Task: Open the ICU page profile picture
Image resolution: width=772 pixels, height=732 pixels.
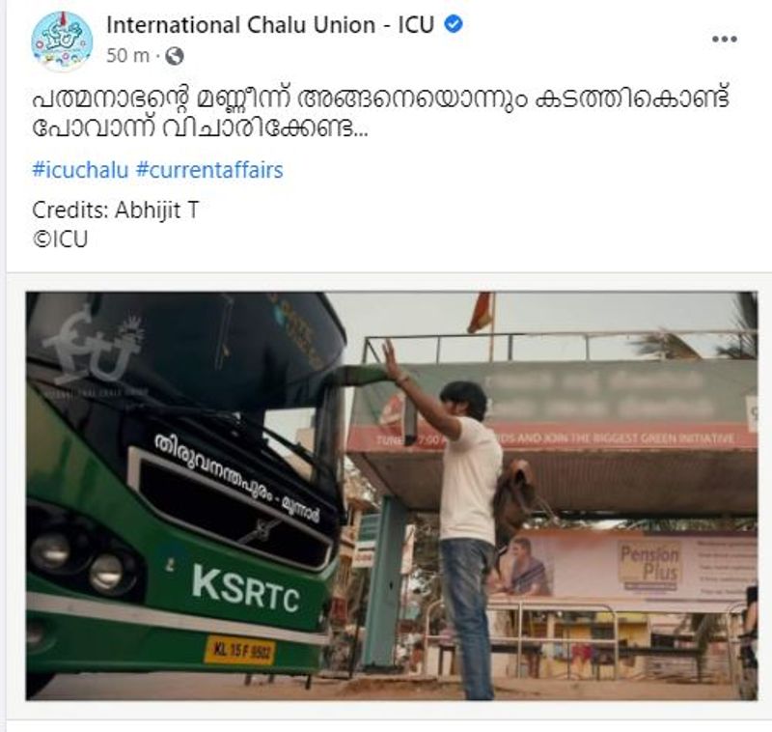Action: (x=62, y=42)
